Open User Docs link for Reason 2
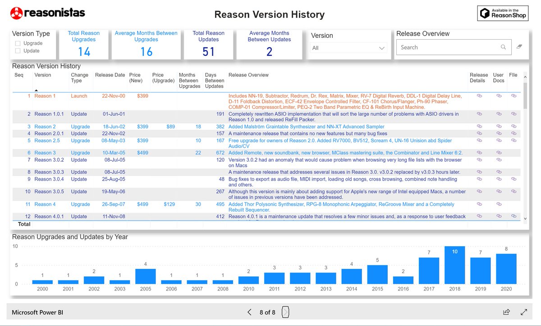 (499, 127)
